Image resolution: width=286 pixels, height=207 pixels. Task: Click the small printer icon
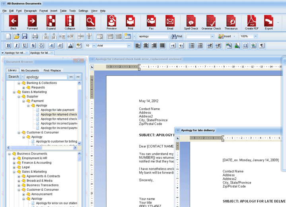[x=35, y=36]
